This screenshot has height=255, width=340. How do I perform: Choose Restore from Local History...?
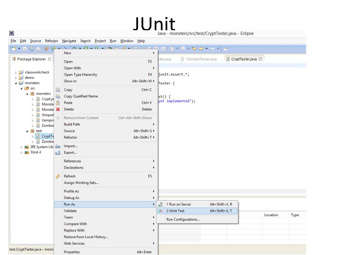tap(106, 237)
